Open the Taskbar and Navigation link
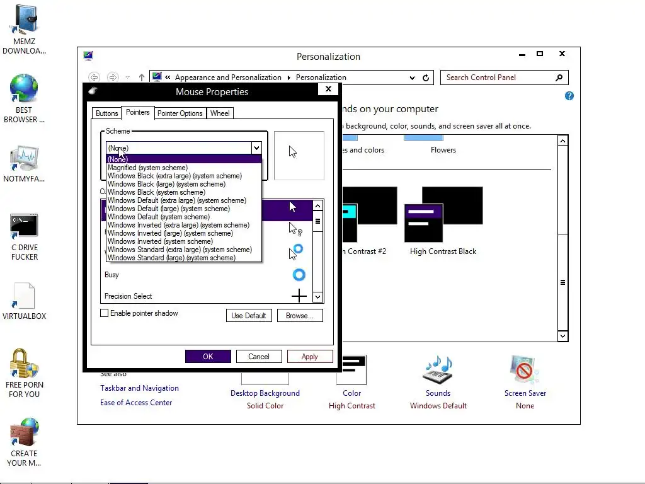Viewport: 645px width, 484px height. click(x=139, y=388)
